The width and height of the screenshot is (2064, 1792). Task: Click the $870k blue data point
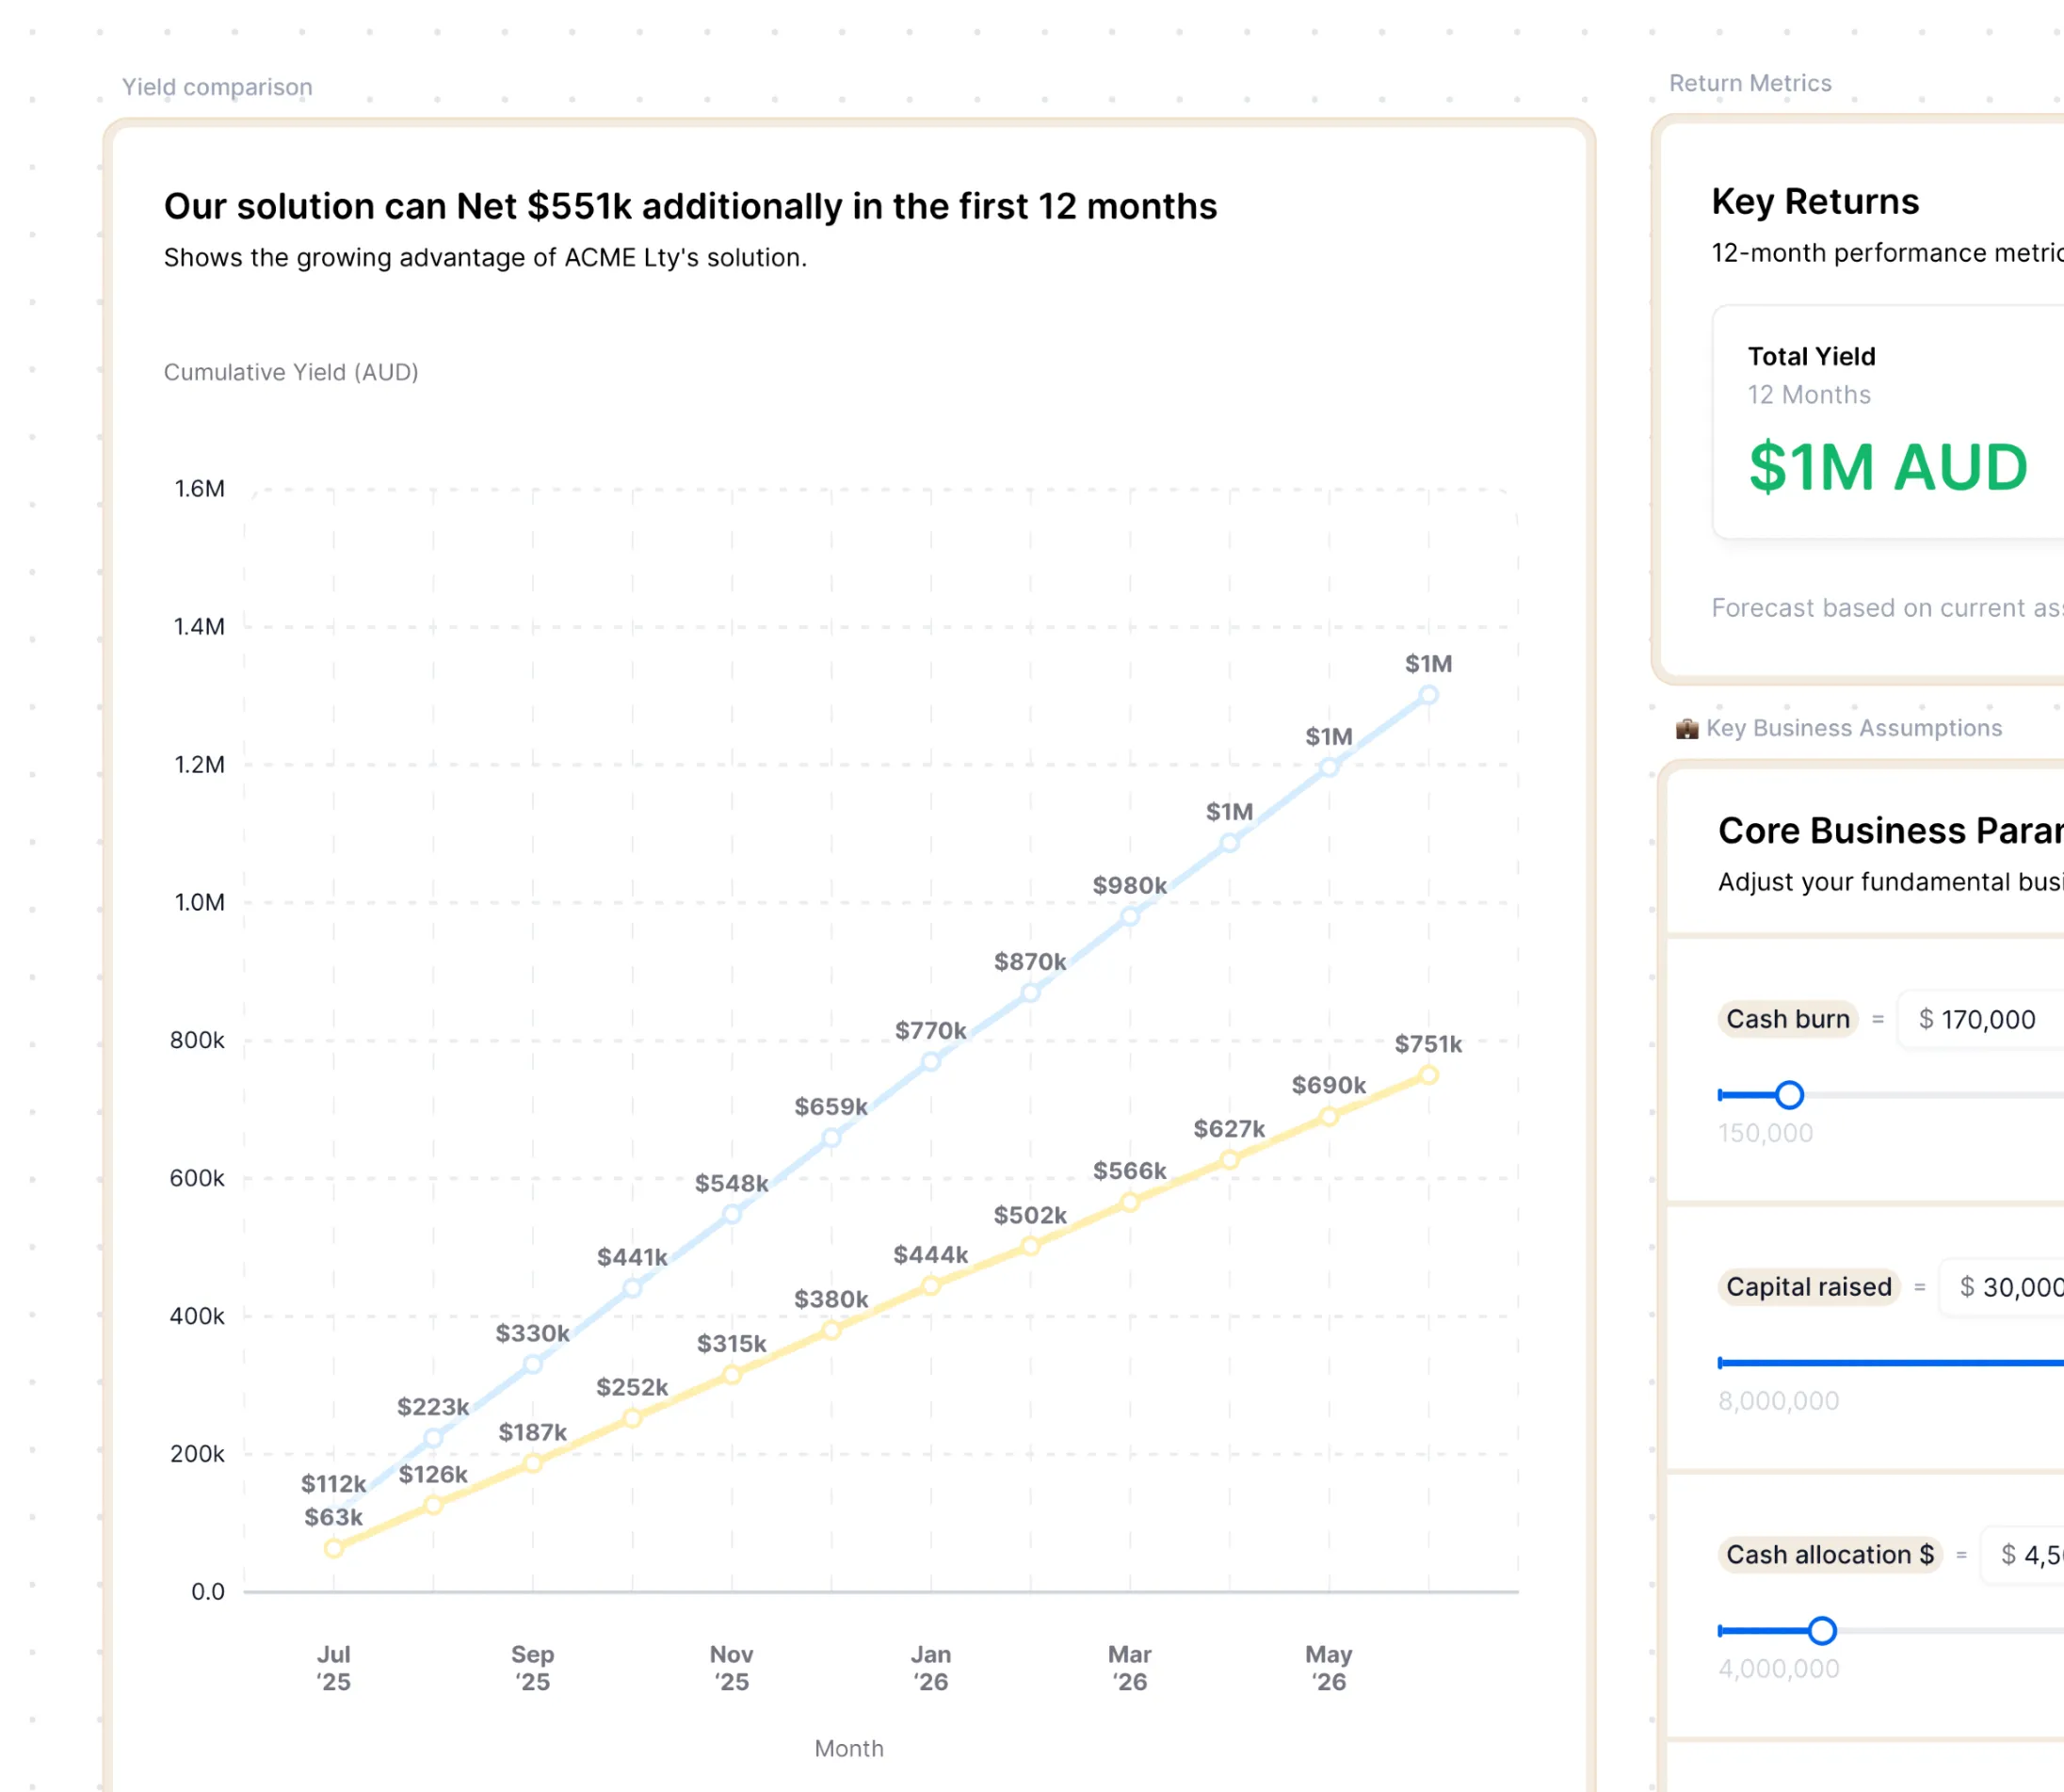coord(1030,992)
